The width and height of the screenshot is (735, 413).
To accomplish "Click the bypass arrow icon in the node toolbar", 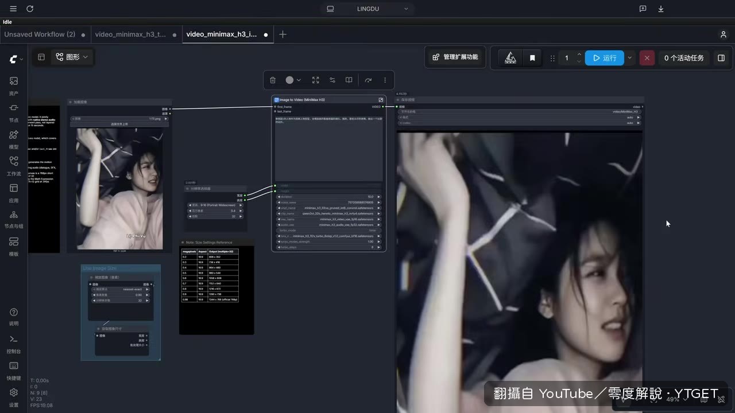I will click(368, 80).
